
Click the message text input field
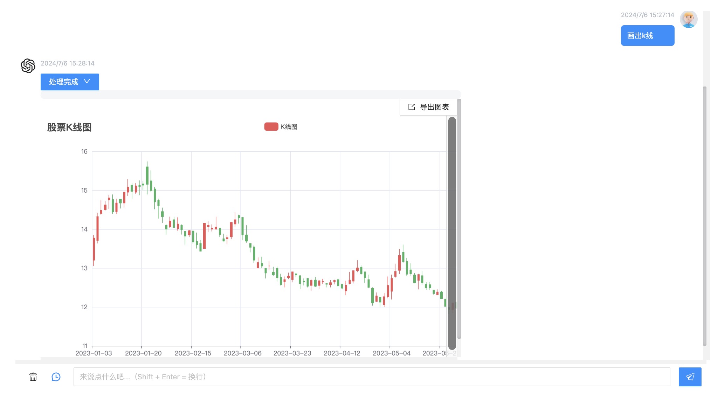pos(371,377)
